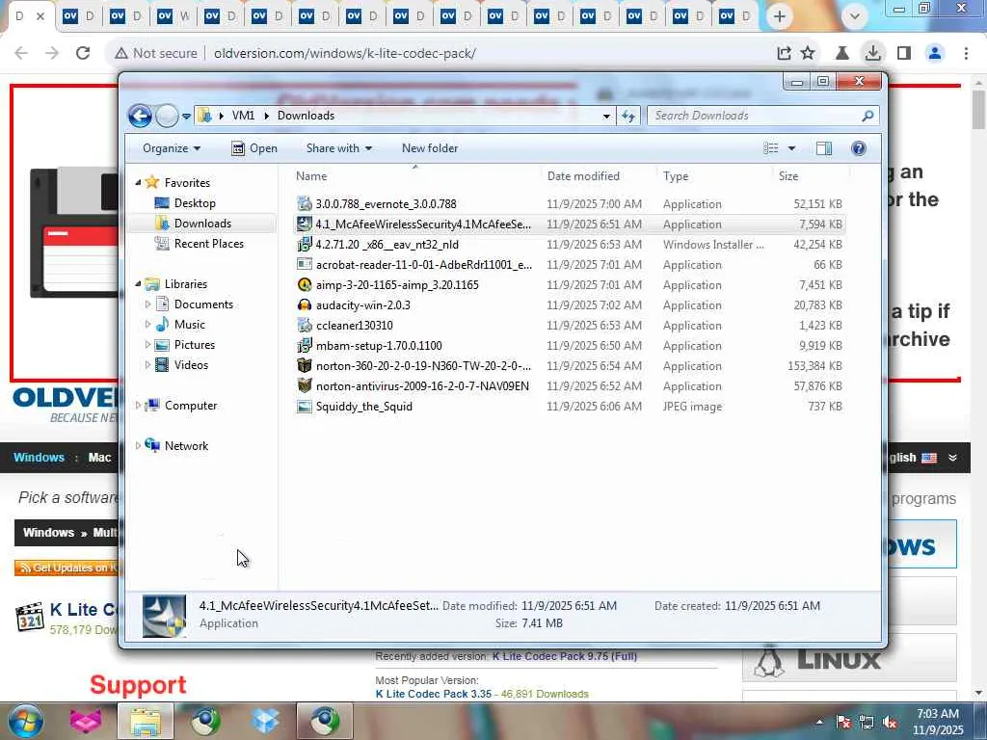Open the view options dropdown arrow

tap(792, 148)
